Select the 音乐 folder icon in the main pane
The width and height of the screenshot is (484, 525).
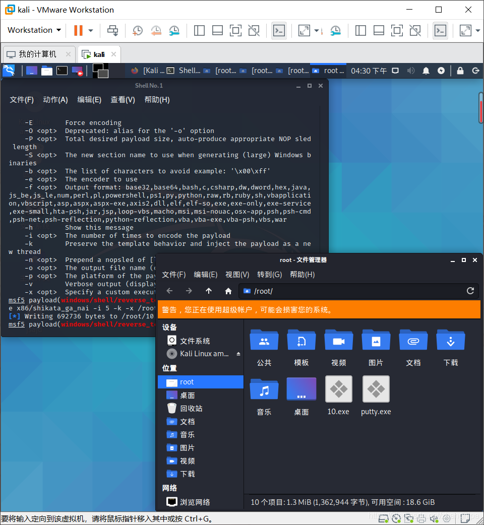[x=264, y=390]
